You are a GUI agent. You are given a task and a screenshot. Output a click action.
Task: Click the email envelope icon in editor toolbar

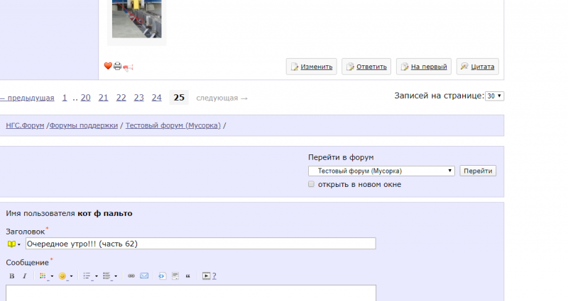pos(144,276)
